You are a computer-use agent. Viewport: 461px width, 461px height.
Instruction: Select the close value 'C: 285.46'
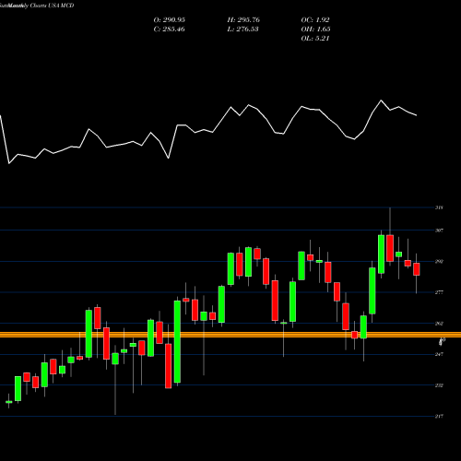coord(170,30)
